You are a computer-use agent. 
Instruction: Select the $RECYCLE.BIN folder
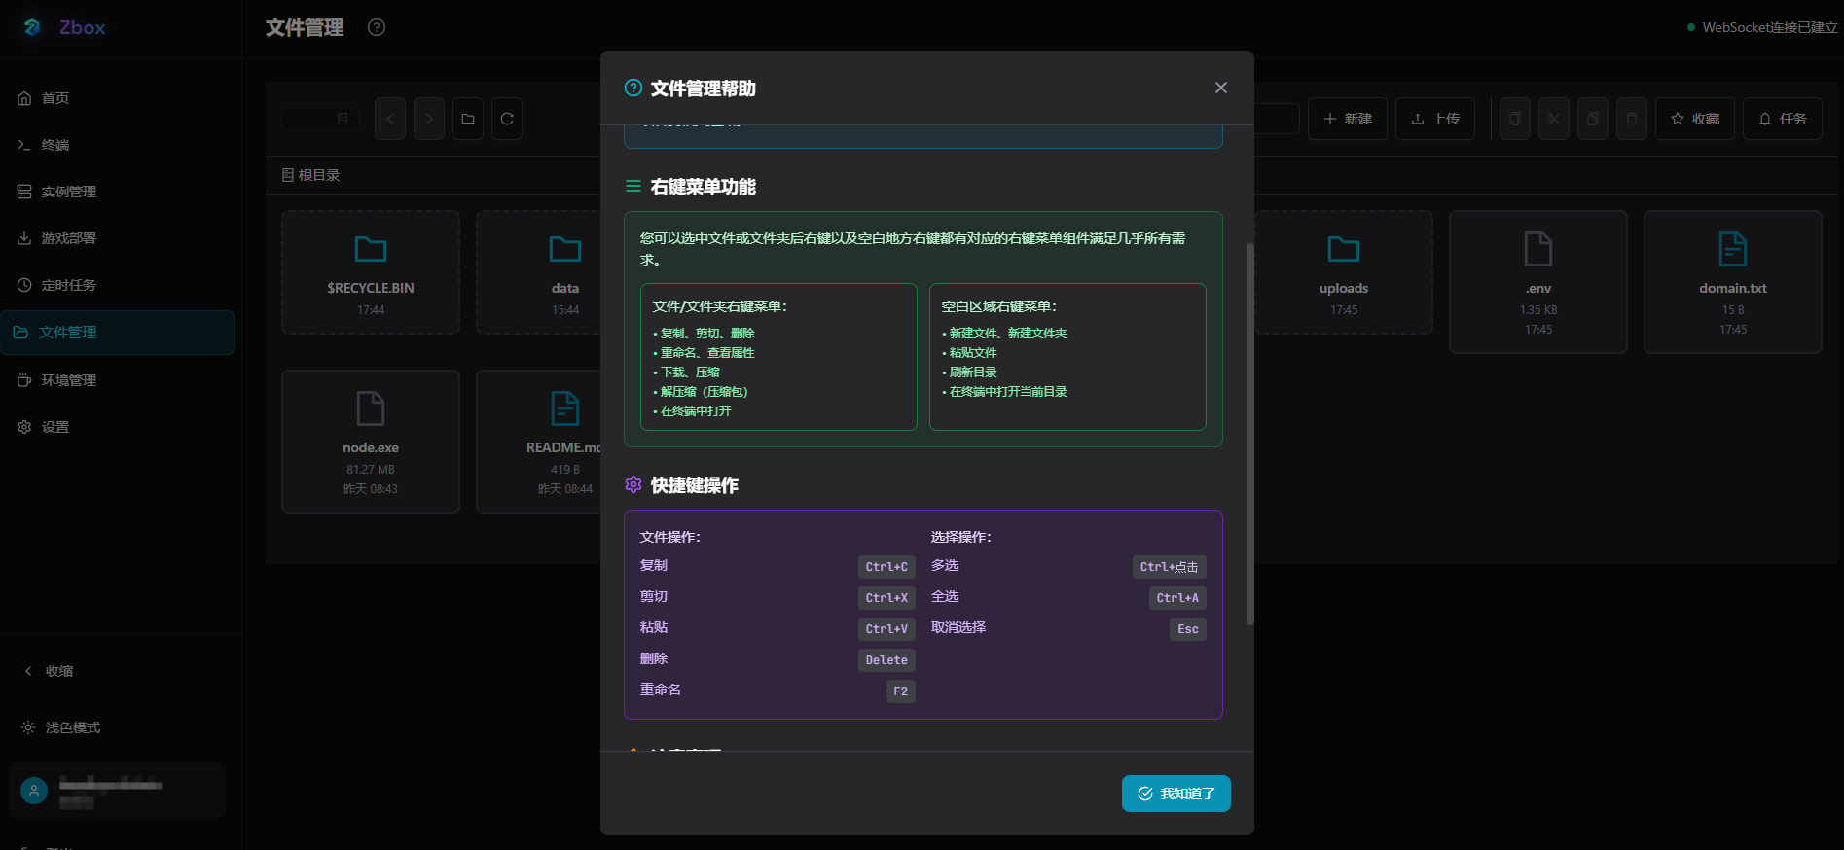coord(371,272)
